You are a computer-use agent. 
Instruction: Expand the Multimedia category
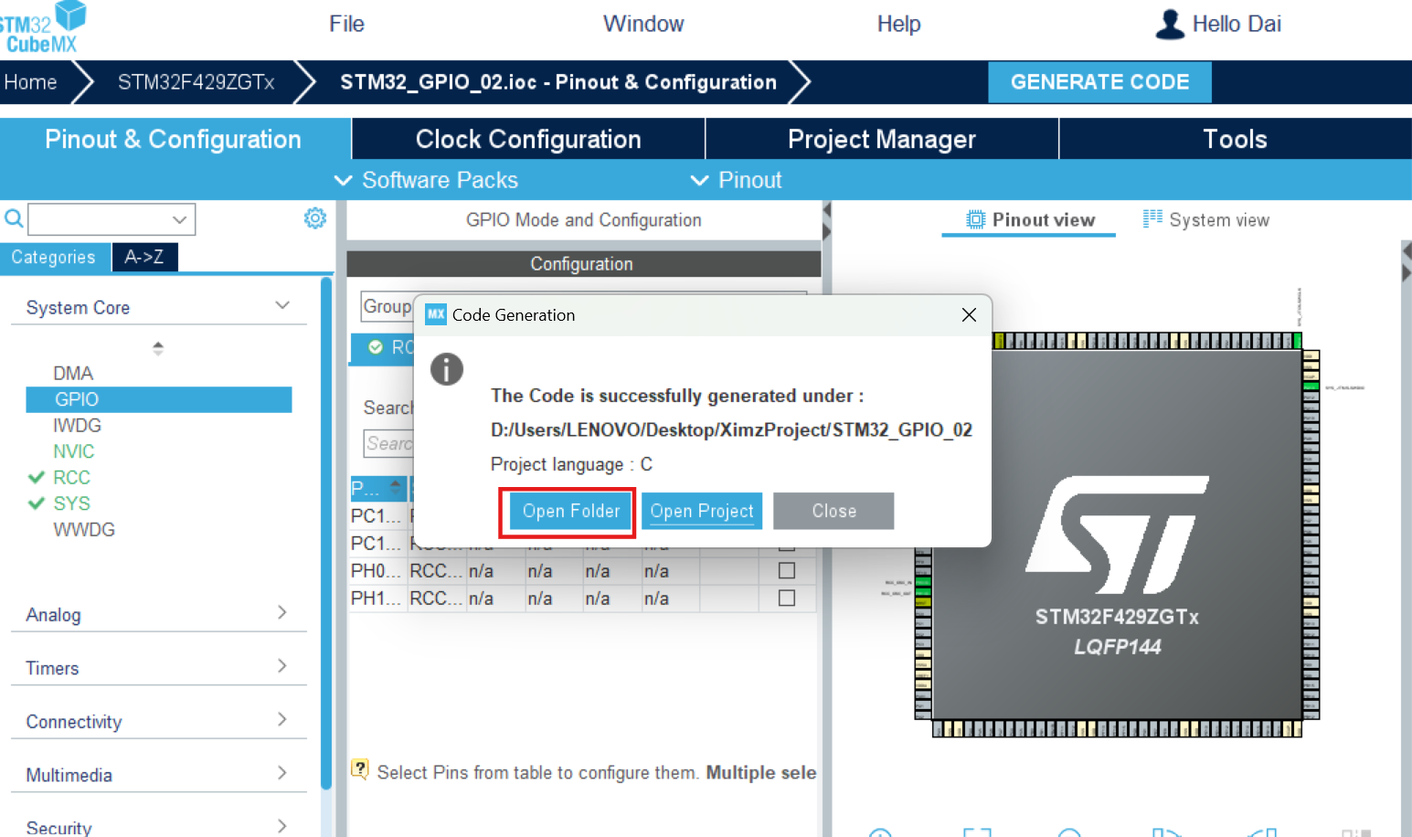pos(282,773)
